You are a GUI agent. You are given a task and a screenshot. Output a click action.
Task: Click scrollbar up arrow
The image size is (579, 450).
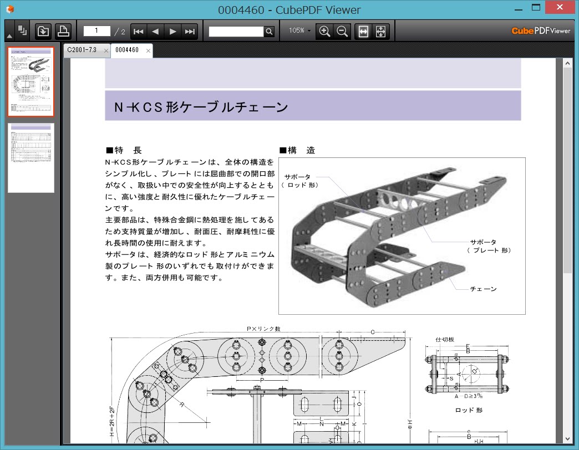[x=567, y=63]
